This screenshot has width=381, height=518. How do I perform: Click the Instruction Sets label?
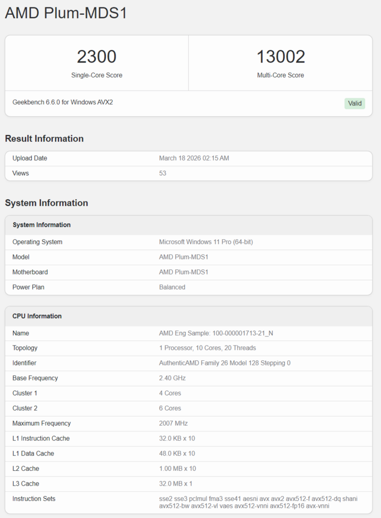click(34, 499)
